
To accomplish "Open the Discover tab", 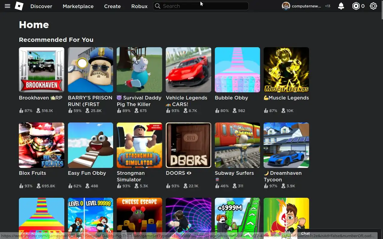I will [41, 6].
